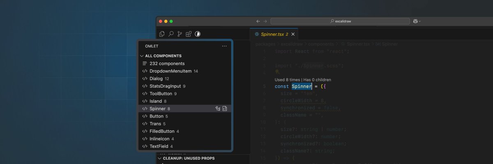The height and width of the screenshot is (164, 493).
Task: Open the Extensions view icon
Action: tap(189, 34)
